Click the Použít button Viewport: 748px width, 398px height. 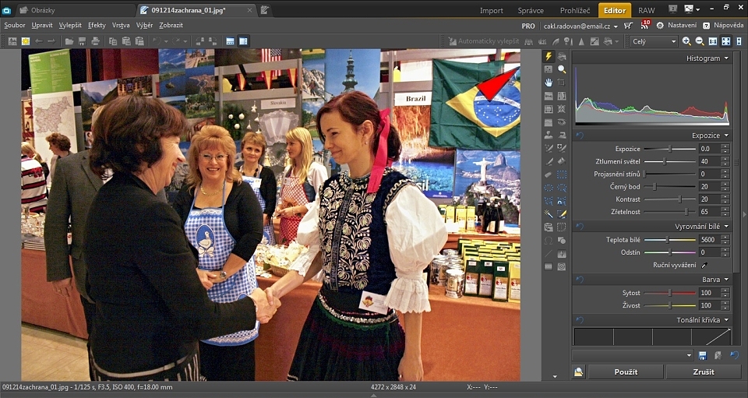626,372
